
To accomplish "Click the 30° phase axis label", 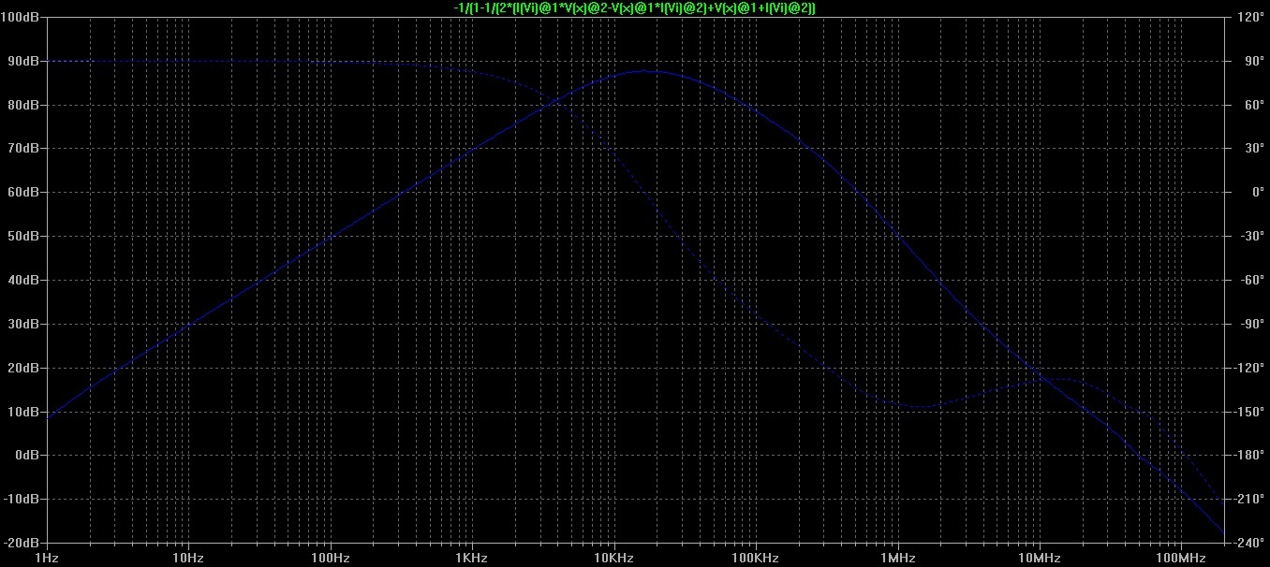I will (x=1253, y=149).
